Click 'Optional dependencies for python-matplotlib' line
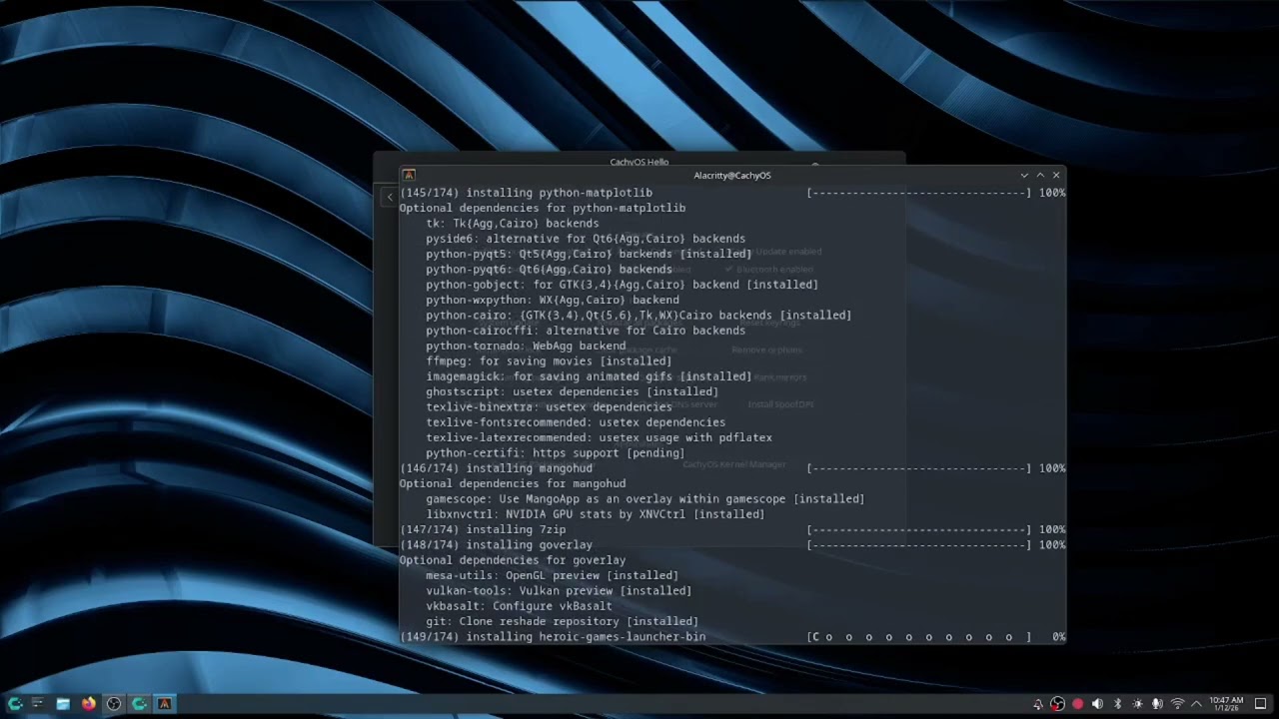 pos(543,208)
